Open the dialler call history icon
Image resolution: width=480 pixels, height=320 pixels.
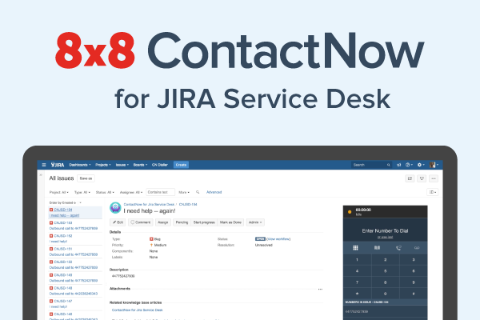pos(398,248)
